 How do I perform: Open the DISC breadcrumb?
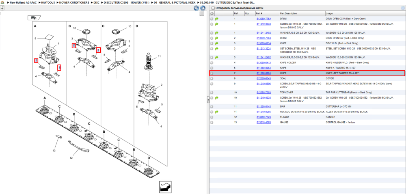tap(96, 2)
